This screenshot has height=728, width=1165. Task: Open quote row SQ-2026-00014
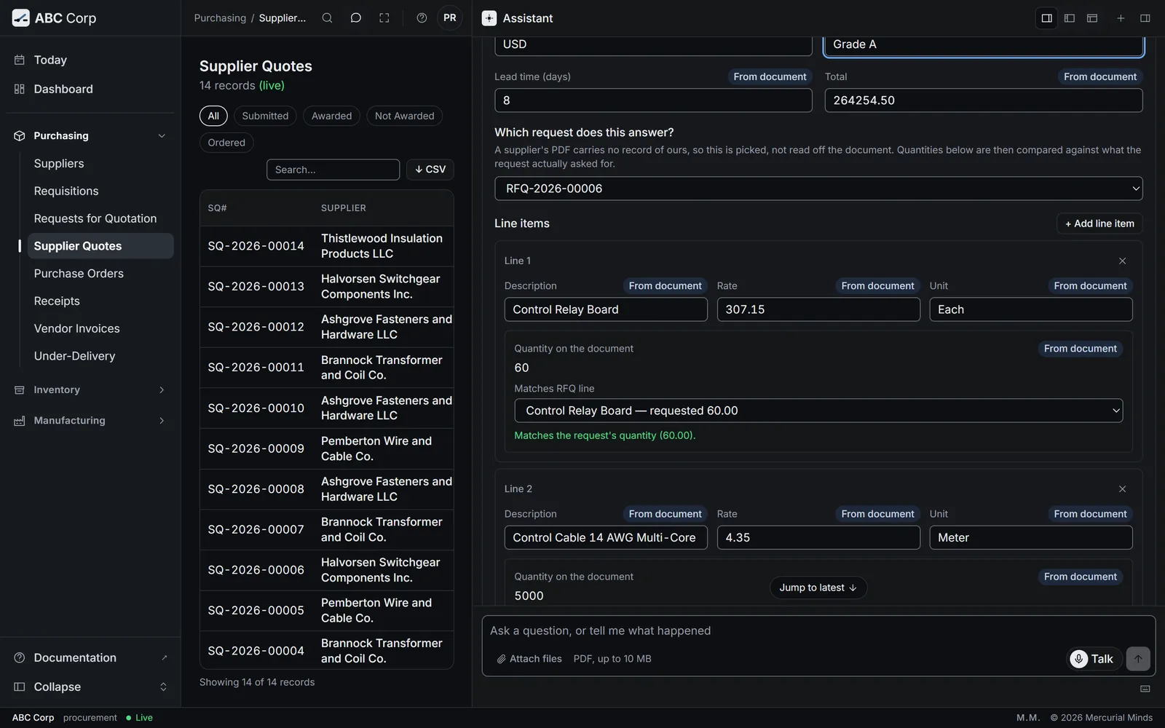point(326,246)
